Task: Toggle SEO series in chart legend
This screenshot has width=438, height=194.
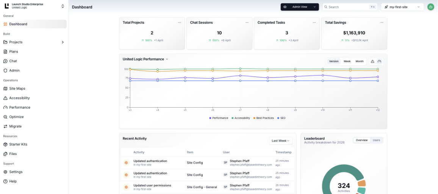Action: [x=281, y=118]
